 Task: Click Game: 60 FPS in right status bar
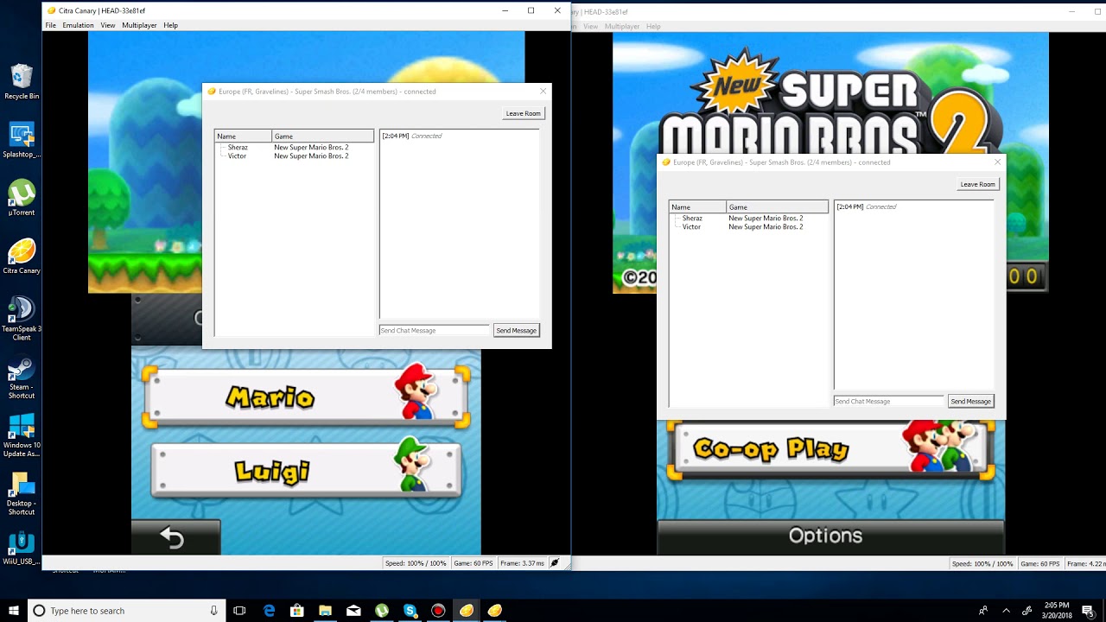[x=1039, y=564]
